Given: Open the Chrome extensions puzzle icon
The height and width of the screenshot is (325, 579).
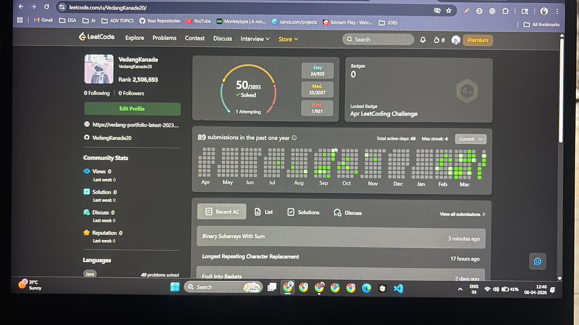Looking at the screenshot, I should click(x=505, y=11).
